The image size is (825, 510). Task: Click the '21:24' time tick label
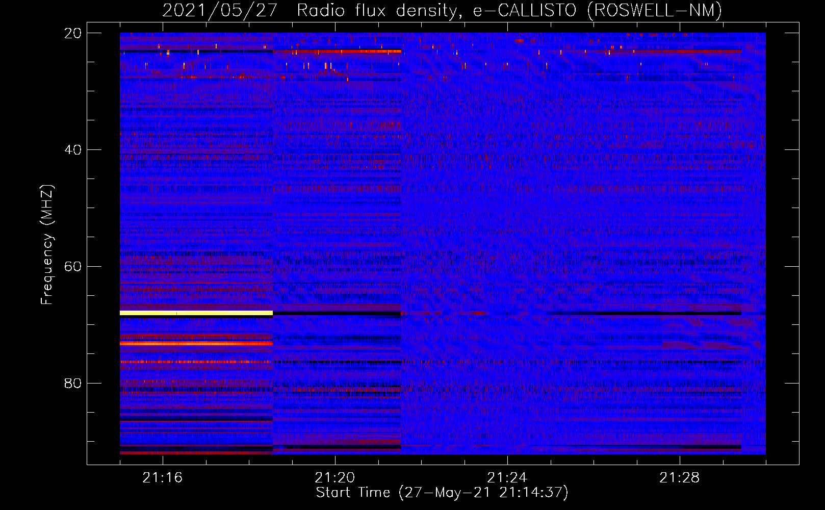[507, 478]
